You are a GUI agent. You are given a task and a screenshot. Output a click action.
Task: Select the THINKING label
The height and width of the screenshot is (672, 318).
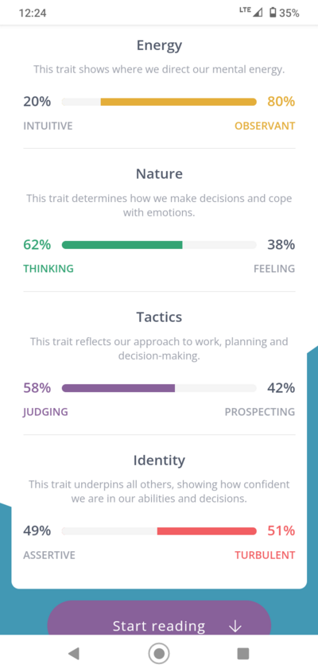point(48,269)
